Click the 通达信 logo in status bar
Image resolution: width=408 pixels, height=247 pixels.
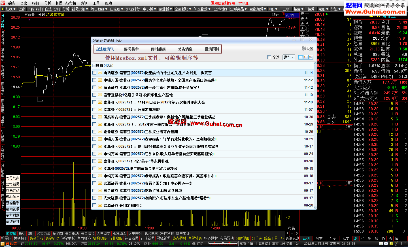pyautogui.click(x=9, y=244)
